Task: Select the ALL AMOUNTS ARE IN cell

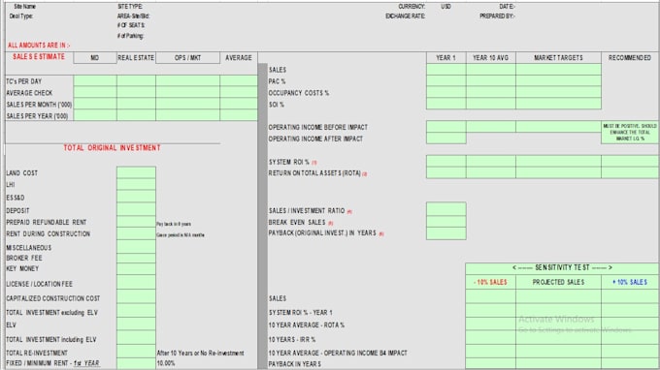Action: click(39, 46)
